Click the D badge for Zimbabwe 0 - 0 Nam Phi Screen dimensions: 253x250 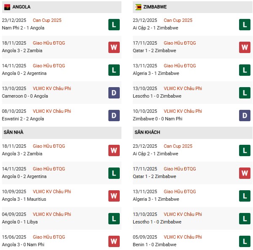(245, 115)
